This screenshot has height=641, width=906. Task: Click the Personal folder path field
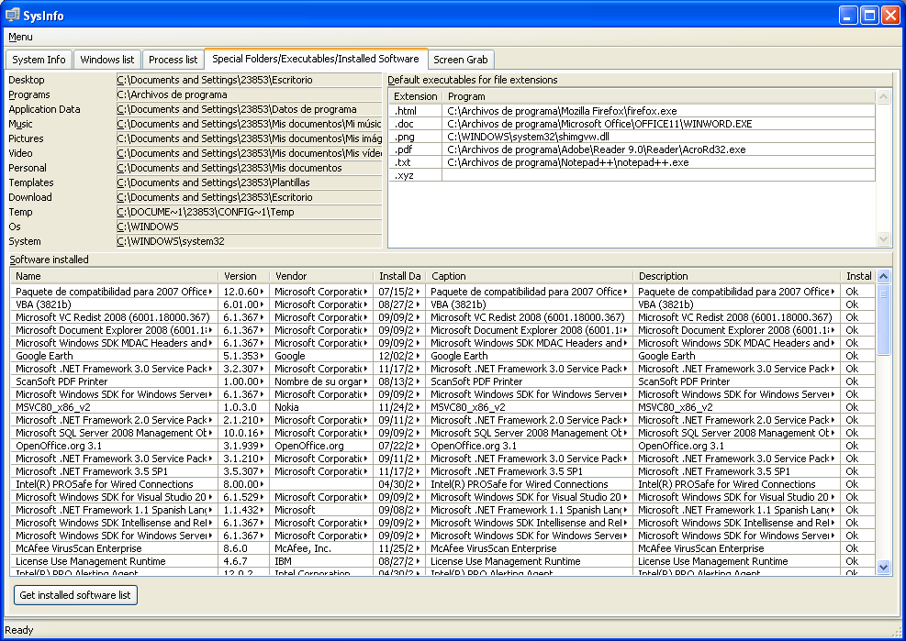[249, 168]
